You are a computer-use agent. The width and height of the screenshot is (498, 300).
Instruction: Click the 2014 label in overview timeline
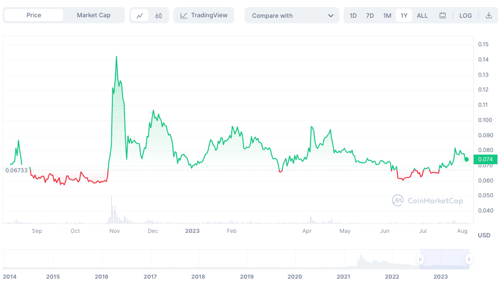point(10,277)
